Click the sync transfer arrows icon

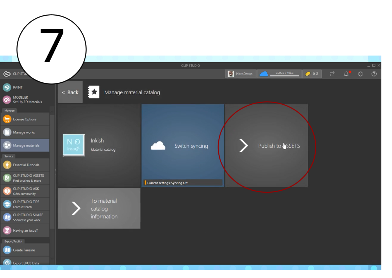point(332,74)
